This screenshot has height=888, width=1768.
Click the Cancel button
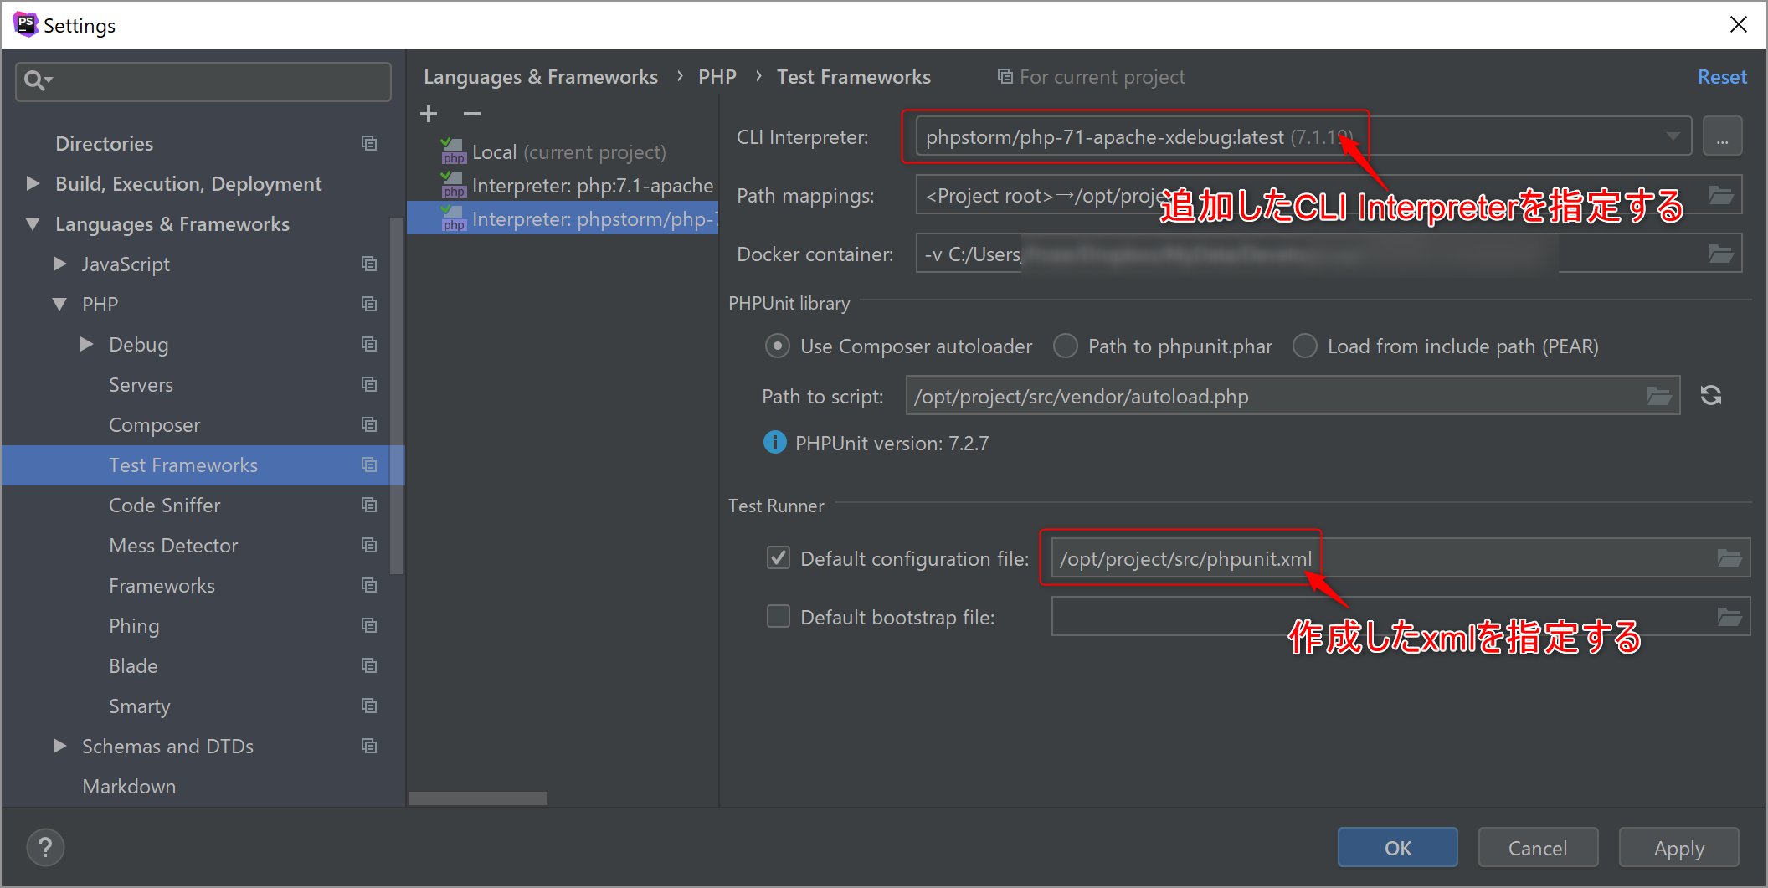[x=1538, y=848]
